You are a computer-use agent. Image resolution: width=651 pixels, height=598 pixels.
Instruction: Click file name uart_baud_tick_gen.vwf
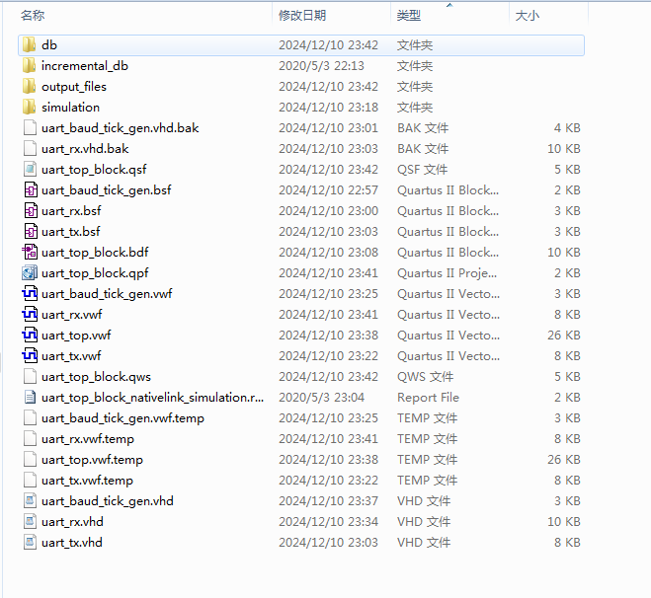tap(107, 294)
